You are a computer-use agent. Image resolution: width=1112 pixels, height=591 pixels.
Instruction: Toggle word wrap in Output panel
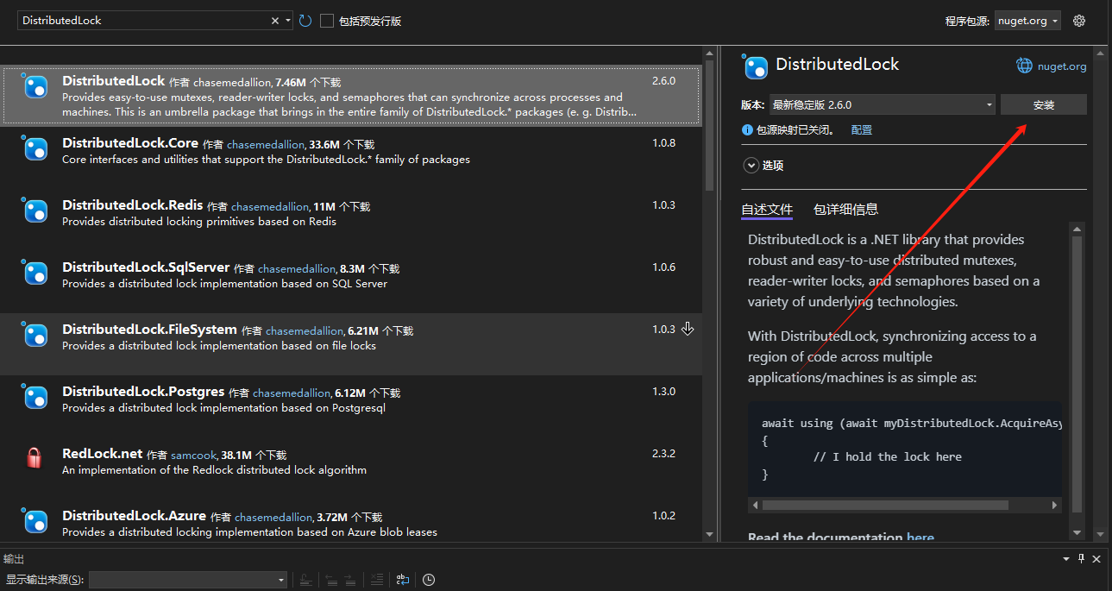pyautogui.click(x=402, y=580)
